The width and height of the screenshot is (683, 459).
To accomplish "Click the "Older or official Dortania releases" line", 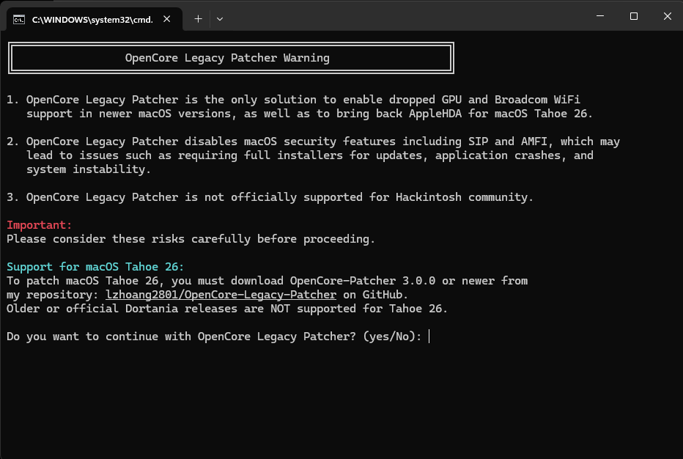I will (x=227, y=309).
